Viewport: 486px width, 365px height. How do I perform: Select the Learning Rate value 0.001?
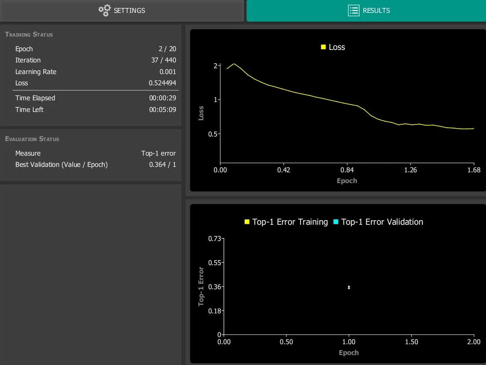point(168,72)
